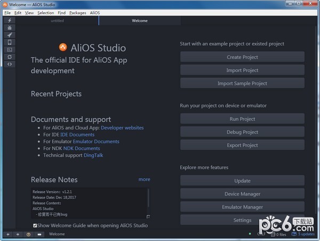Open the Settings button

pyautogui.click(x=242, y=220)
